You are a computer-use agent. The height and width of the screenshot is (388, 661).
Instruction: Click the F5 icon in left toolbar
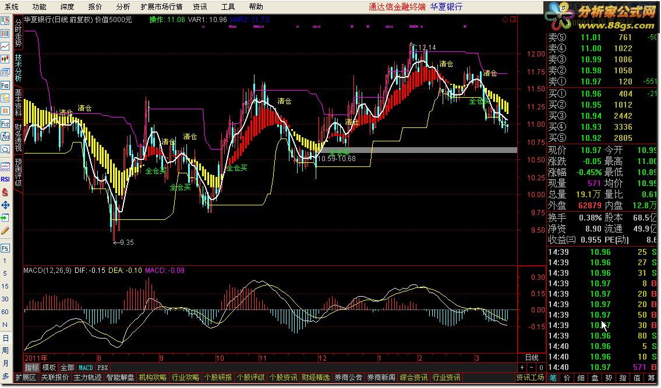pyautogui.click(x=5, y=248)
